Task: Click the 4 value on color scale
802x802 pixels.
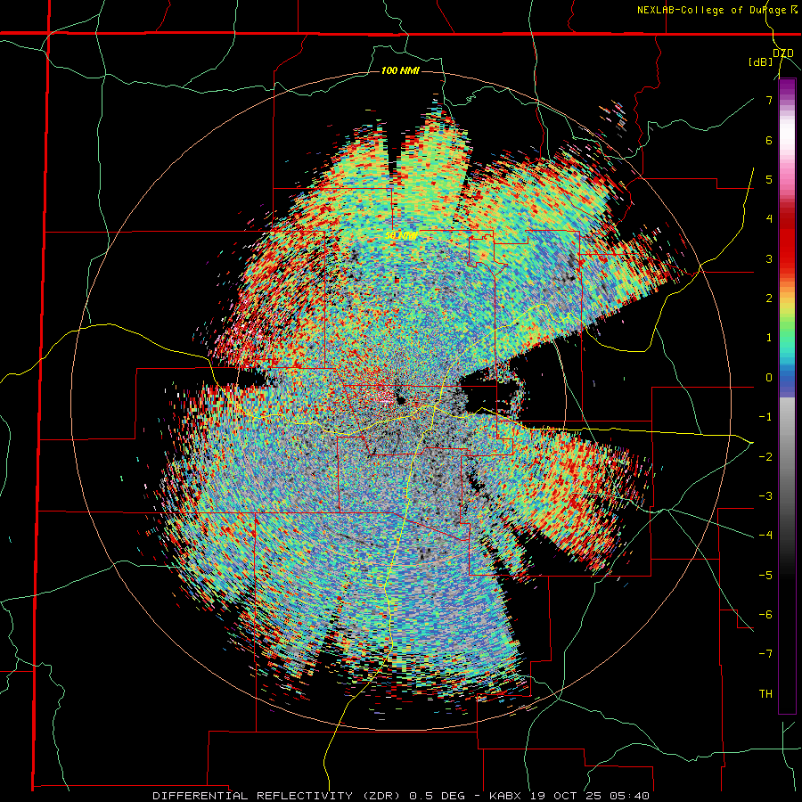Action: pyautogui.click(x=769, y=218)
